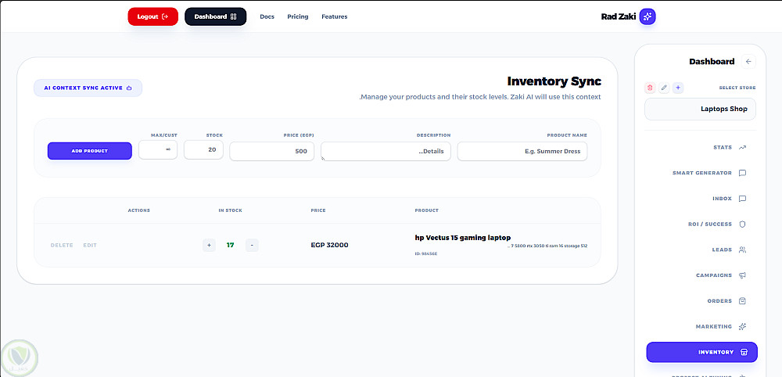The height and width of the screenshot is (377, 782).
Task: Click the Campaigns megaphone icon
Action: tap(742, 275)
